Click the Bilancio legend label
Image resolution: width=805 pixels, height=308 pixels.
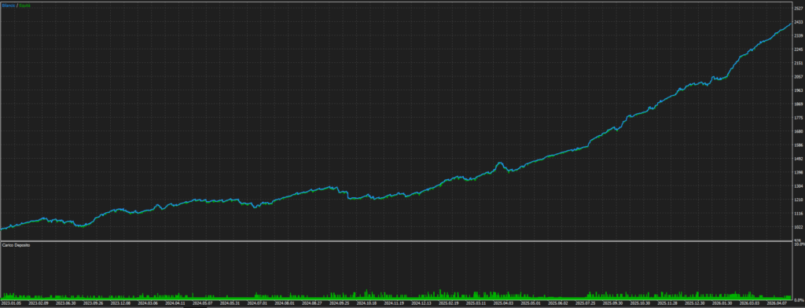click(x=9, y=5)
